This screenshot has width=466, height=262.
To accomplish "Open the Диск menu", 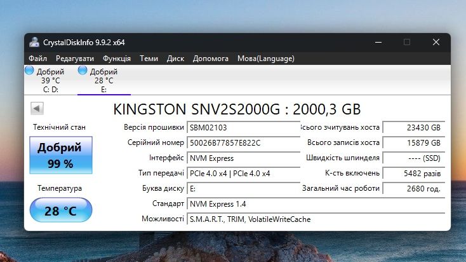I will pos(175,59).
